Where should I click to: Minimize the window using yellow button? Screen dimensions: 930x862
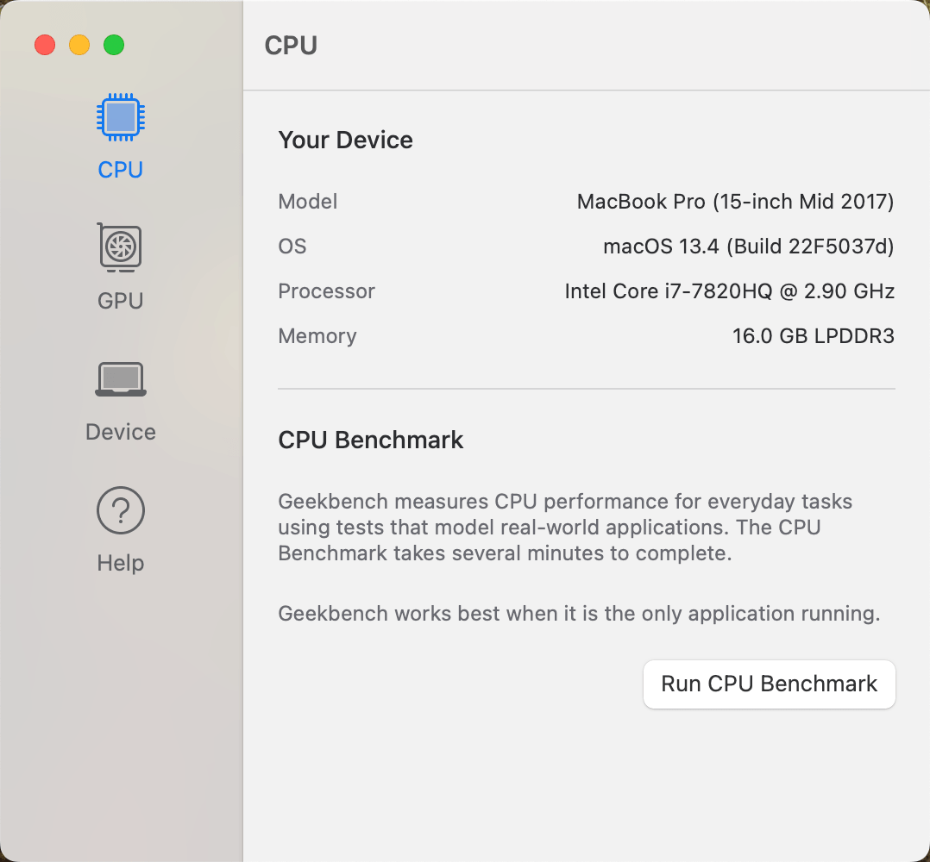79,45
